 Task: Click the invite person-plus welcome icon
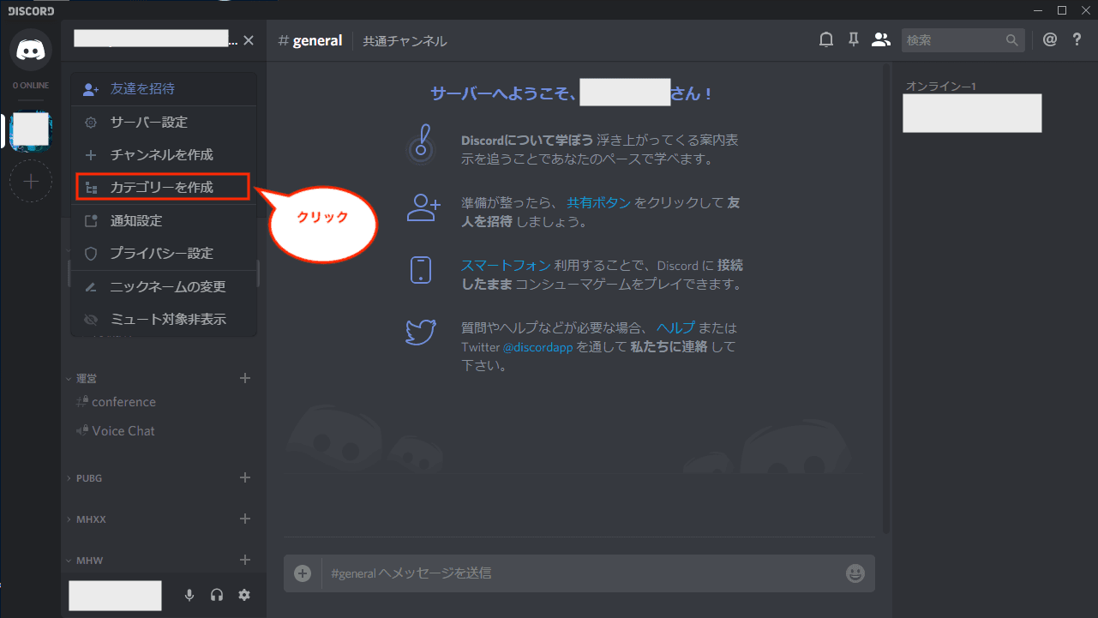[x=423, y=207]
